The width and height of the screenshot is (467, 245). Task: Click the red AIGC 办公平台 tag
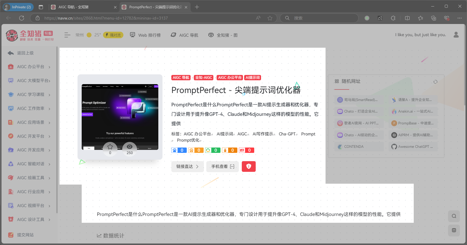(x=230, y=78)
